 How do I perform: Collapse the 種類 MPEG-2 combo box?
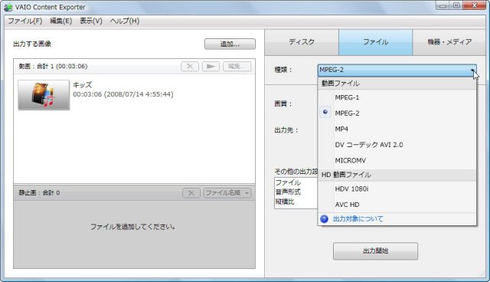point(397,70)
